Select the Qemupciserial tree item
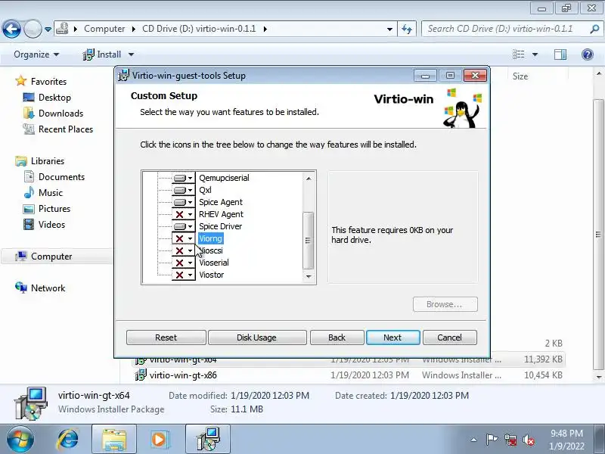605x454 pixels. pos(224,178)
